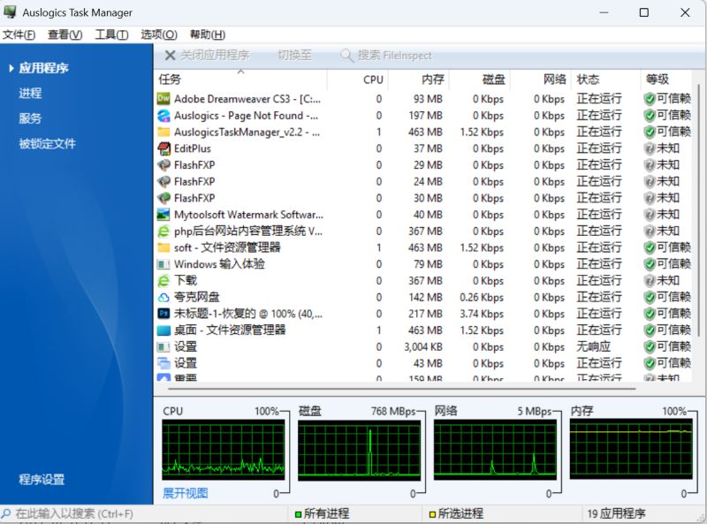Viewport: 707px width, 524px height.
Task: Click the 未知 shield icon for EditPlus
Action: tap(650, 148)
